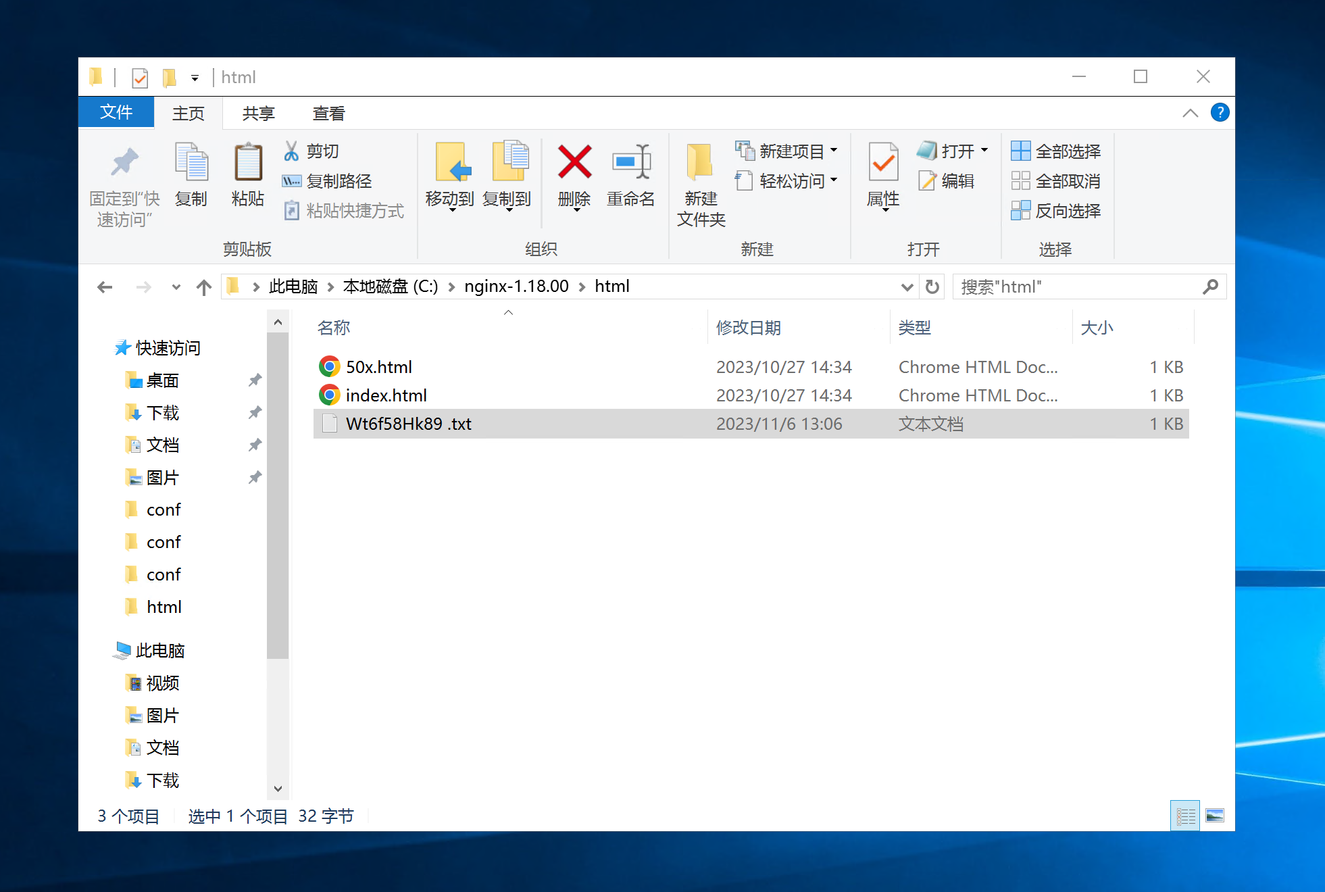This screenshot has width=1325, height=892.
Task: Click the Refresh button beside address bar
Action: pyautogui.click(x=932, y=287)
